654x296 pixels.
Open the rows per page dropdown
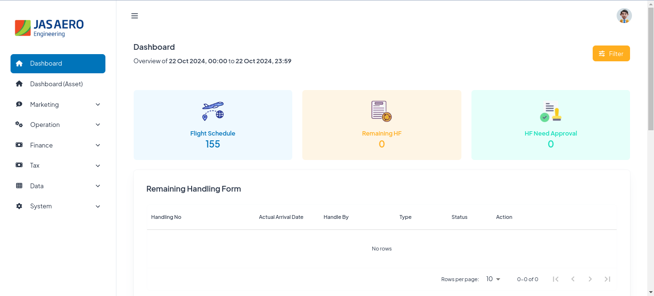tap(493, 279)
